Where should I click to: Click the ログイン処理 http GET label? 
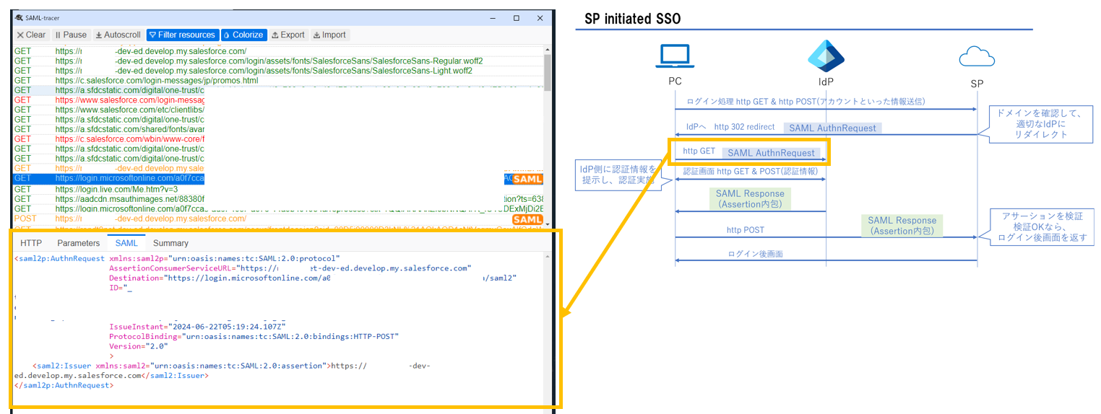[x=806, y=102]
